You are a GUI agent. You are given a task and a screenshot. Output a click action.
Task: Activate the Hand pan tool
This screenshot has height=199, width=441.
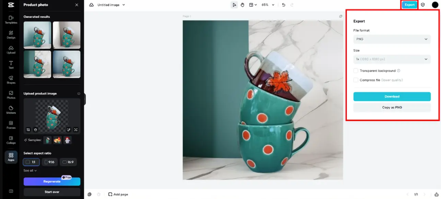tap(242, 5)
